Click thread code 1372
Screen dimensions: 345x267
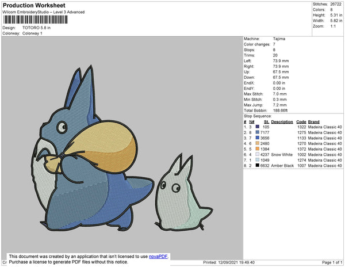302,149
